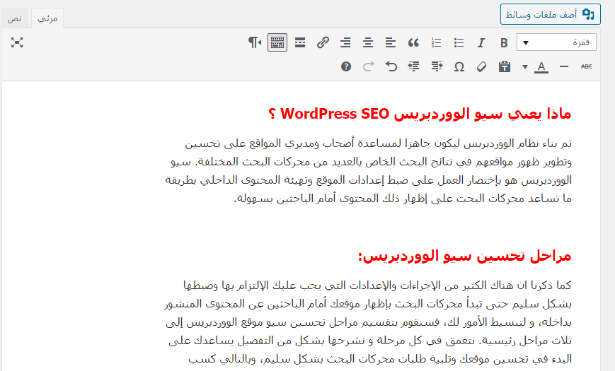Click the Add Media button (أضف ملفات وسائط)

click(x=551, y=15)
